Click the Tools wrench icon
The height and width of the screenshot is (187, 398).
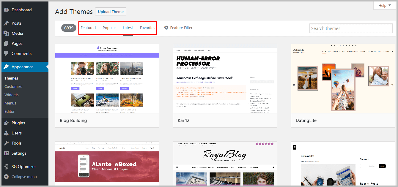pos(6,143)
